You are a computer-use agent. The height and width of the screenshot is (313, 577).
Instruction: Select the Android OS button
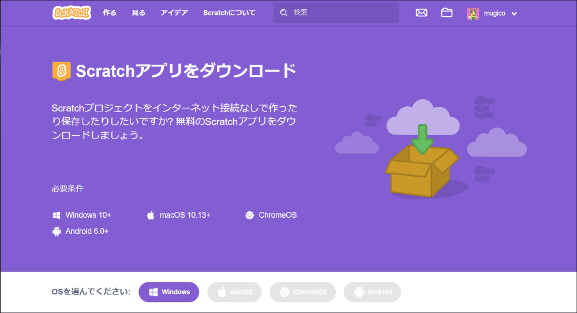tap(372, 292)
